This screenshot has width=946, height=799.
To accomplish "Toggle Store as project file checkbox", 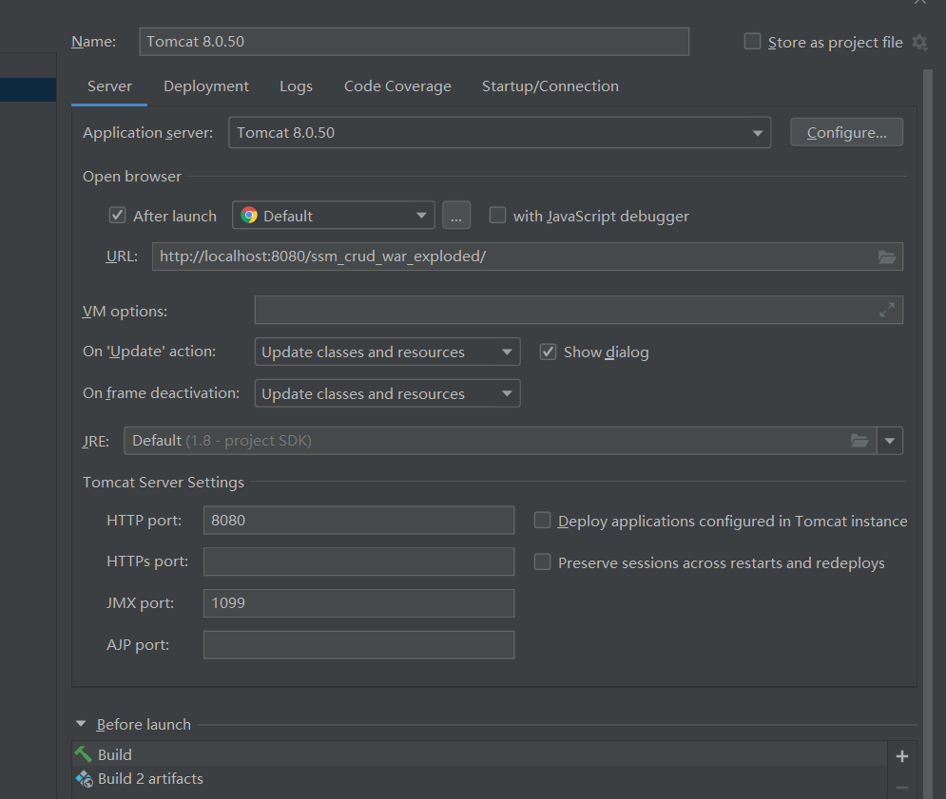I will click(752, 42).
